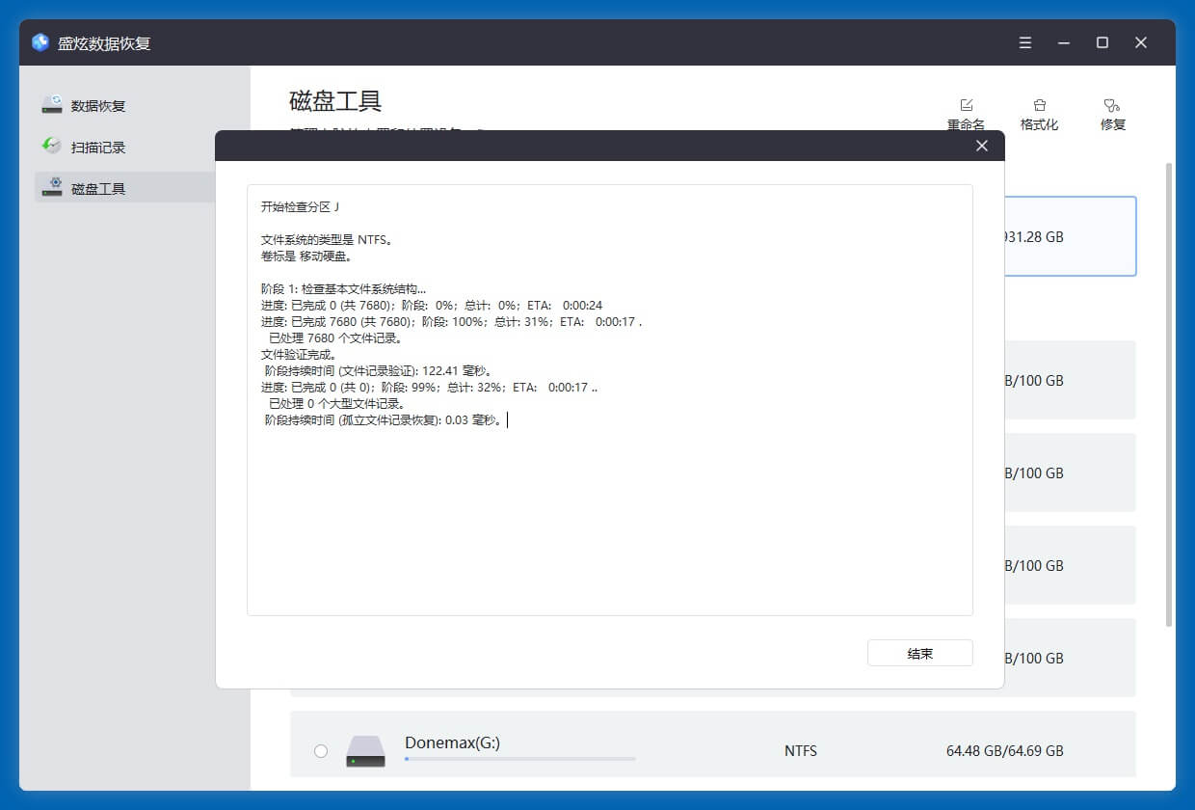Click inside the check log text area
This screenshot has width=1195, height=810.
click(x=609, y=400)
